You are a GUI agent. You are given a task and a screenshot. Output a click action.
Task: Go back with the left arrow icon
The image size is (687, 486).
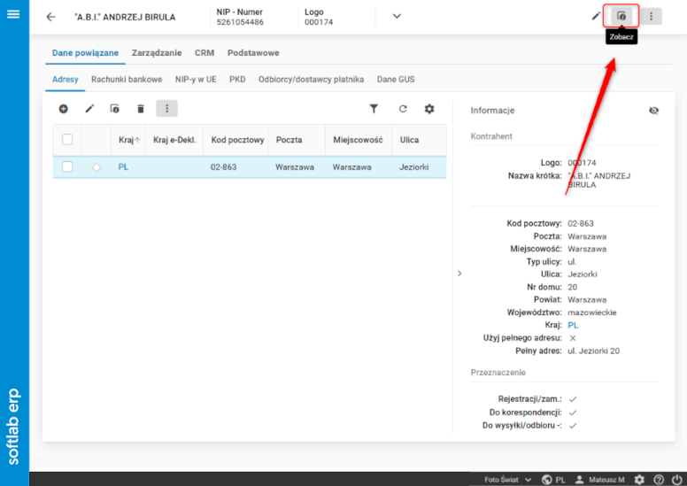click(x=50, y=17)
